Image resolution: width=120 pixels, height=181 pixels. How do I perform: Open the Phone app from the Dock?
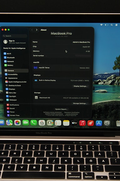tap(34, 123)
